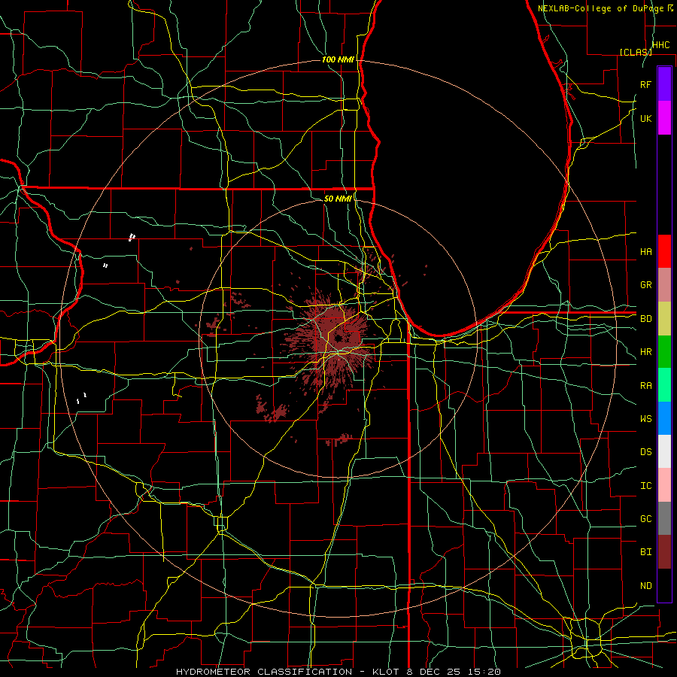677x677 pixels.
Task: Click the [CLAS] units label
Action: [636, 52]
